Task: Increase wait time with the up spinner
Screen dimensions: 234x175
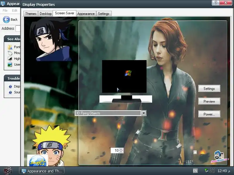Action: (121, 149)
